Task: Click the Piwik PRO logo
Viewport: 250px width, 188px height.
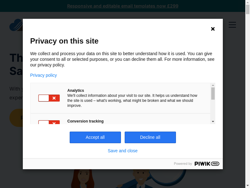Action: (x=207, y=164)
